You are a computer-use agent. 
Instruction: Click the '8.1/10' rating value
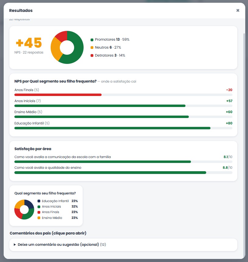228,157
